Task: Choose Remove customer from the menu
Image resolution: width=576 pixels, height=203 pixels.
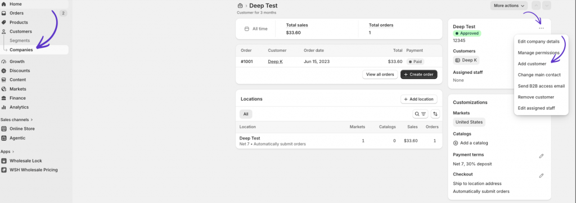Action: click(x=536, y=97)
